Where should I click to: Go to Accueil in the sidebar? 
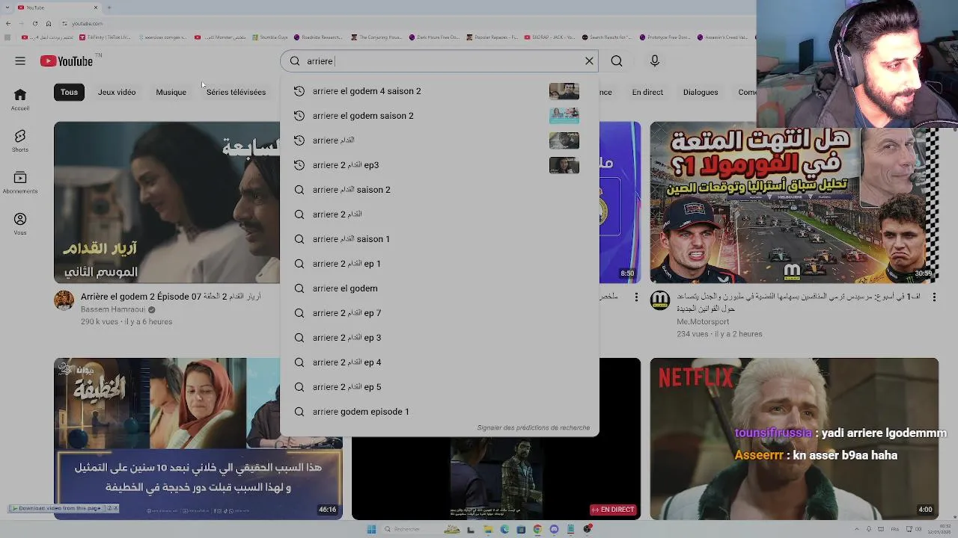tap(20, 99)
